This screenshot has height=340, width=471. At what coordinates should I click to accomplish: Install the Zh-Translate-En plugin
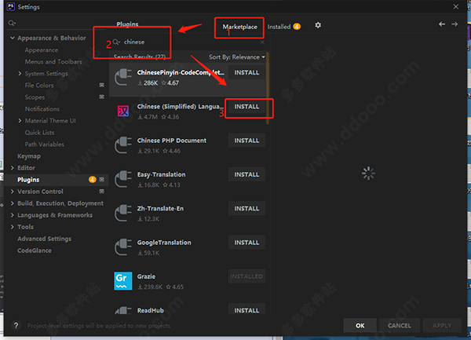click(x=246, y=208)
